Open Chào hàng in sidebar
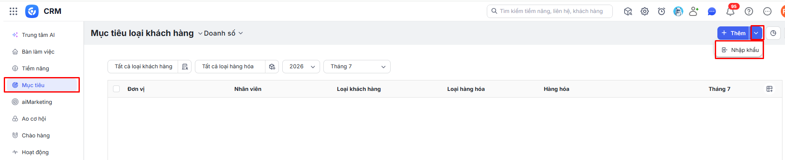Screen dimensions: 785x160 (42, 135)
